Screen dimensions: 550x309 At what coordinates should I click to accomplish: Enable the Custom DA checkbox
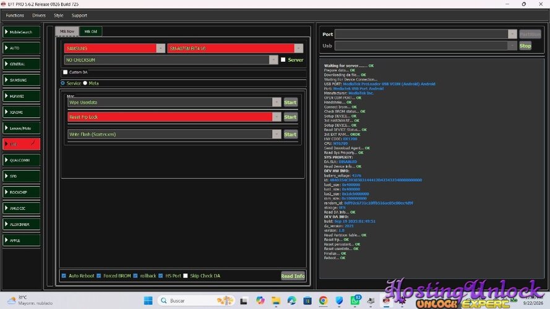pyautogui.click(x=65, y=72)
